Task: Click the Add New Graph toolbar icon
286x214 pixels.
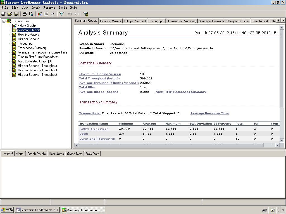Action: (x=40, y=14)
